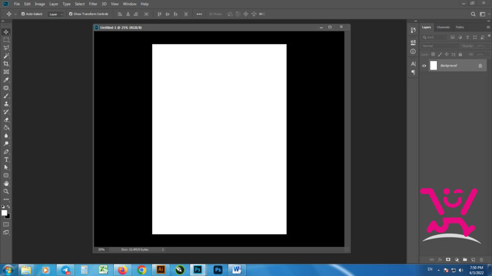Open the layer Kind filter dropdown
The width and height of the screenshot is (492, 276).
pos(434,37)
